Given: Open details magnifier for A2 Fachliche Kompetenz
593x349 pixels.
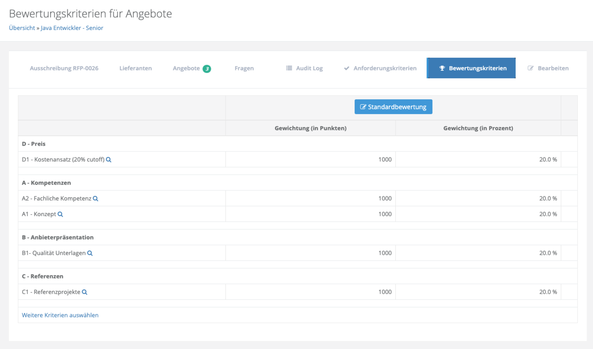Looking at the screenshot, I should coord(96,198).
